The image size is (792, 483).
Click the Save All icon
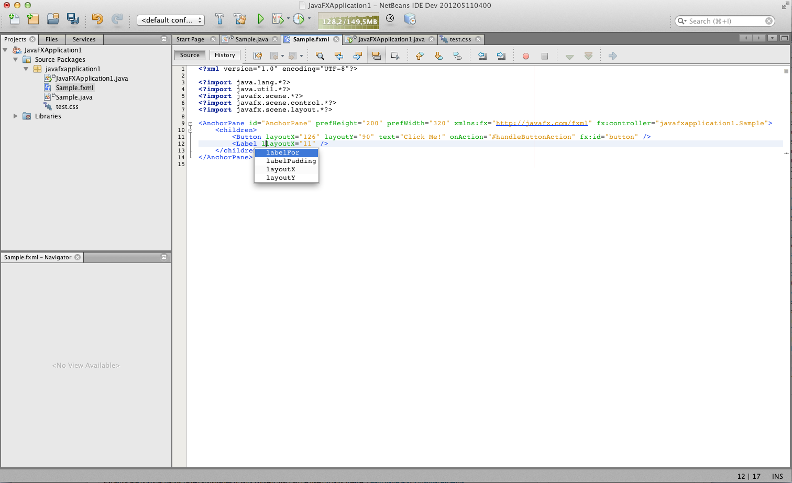pyautogui.click(x=72, y=19)
